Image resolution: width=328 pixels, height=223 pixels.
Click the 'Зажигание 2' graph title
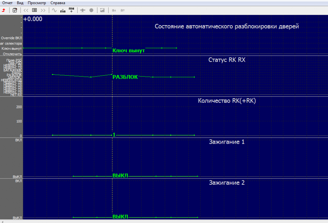tap(227, 183)
